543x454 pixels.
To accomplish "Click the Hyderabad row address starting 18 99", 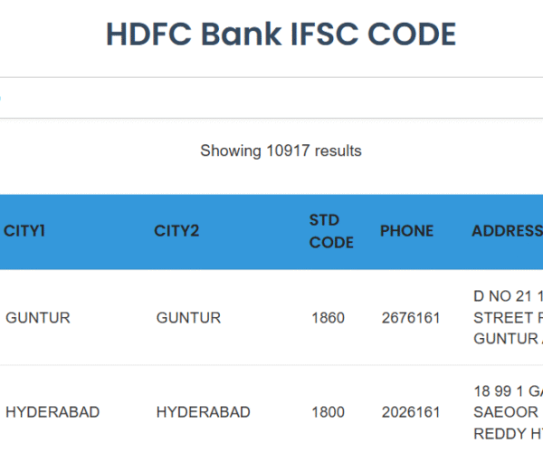I will [508, 411].
